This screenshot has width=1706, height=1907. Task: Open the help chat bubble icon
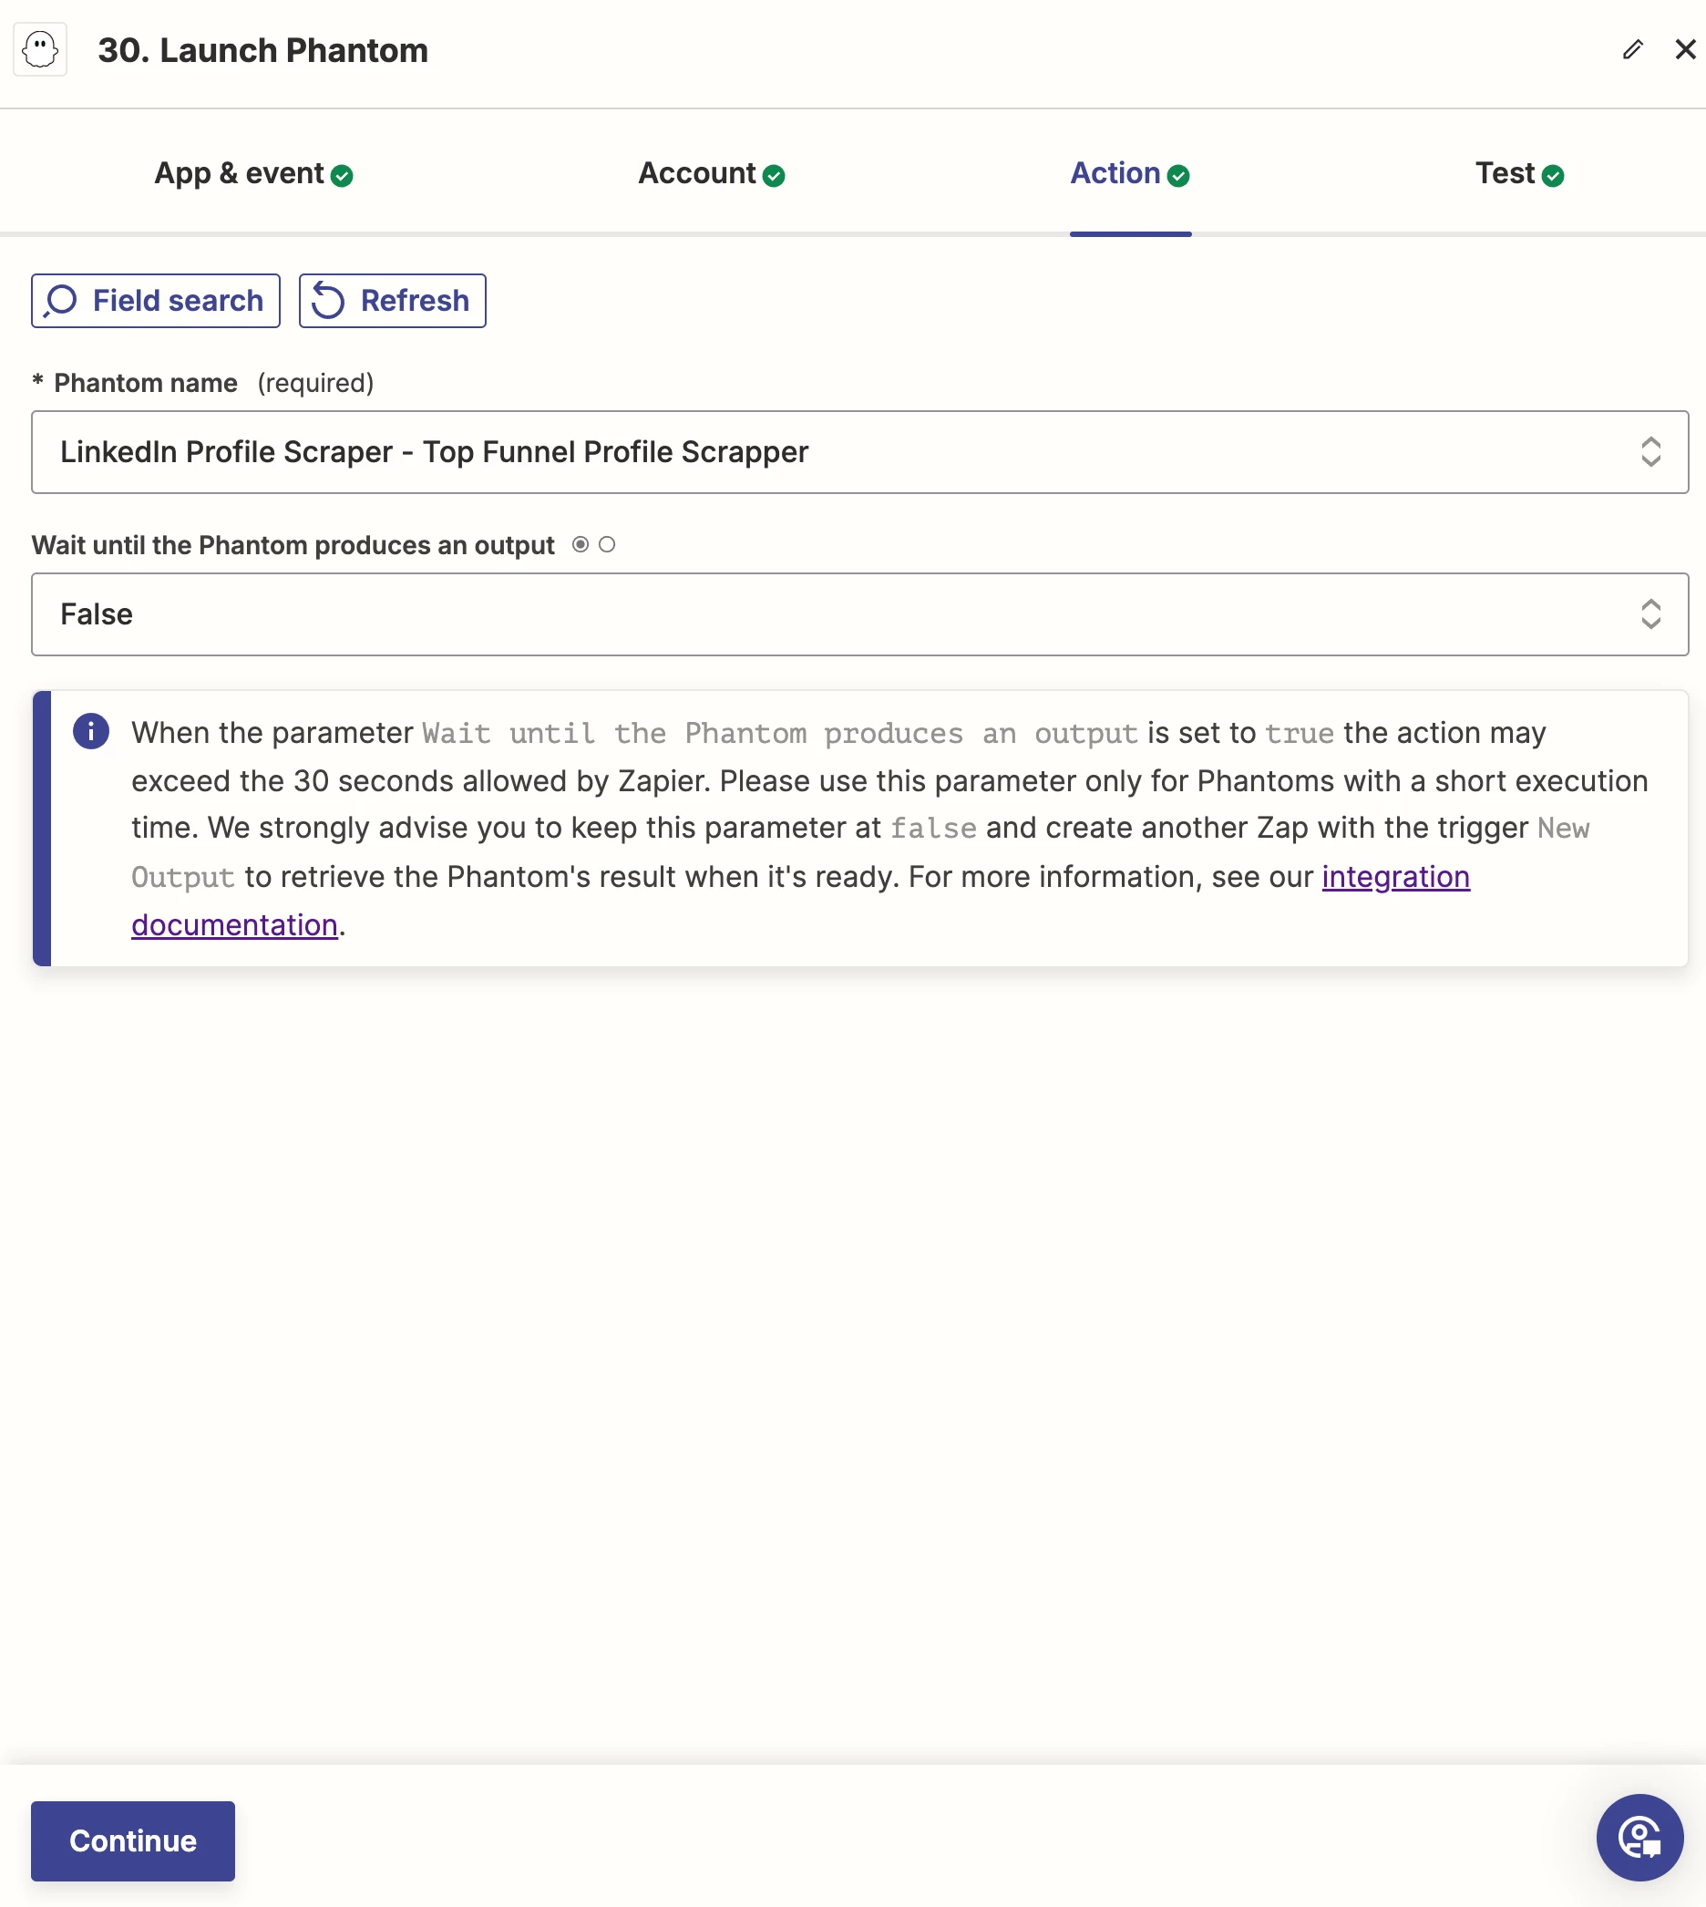point(1639,1838)
